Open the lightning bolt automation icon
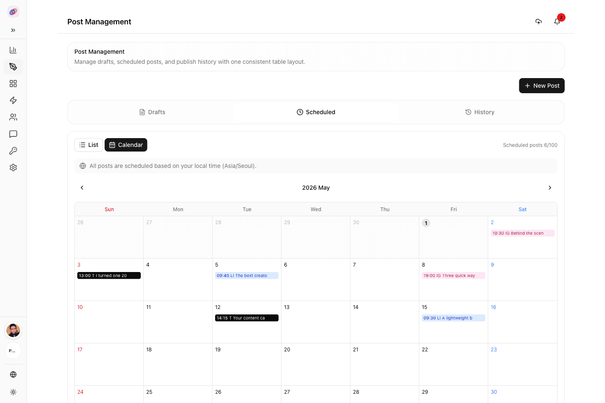 tap(13, 100)
